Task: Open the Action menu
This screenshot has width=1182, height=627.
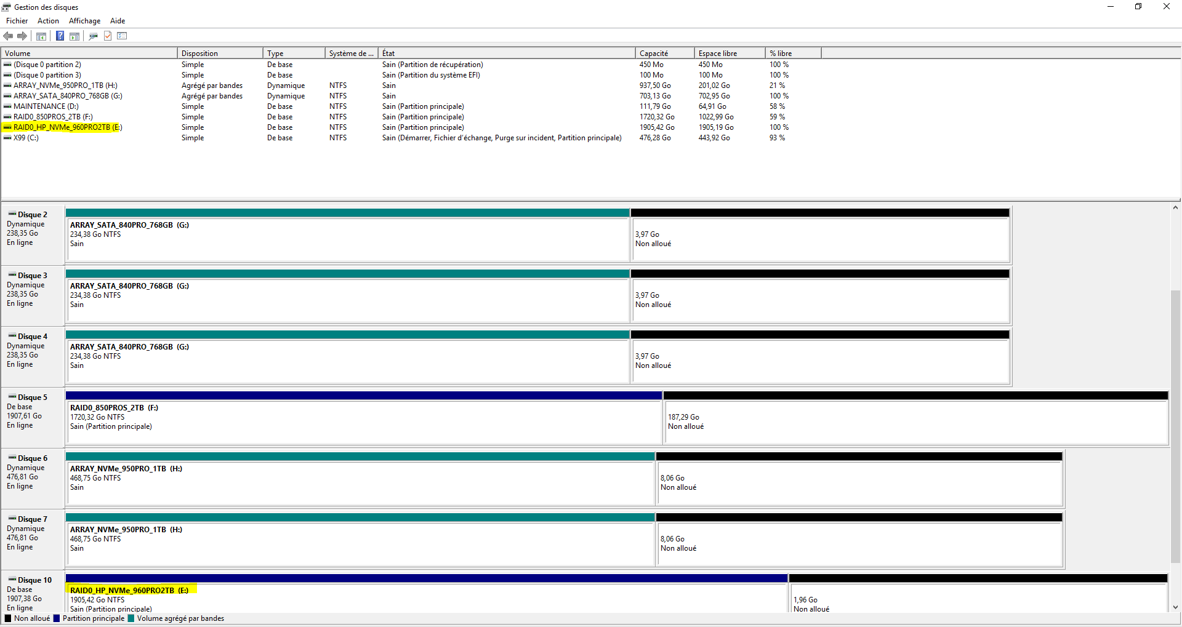Action: (x=48, y=21)
